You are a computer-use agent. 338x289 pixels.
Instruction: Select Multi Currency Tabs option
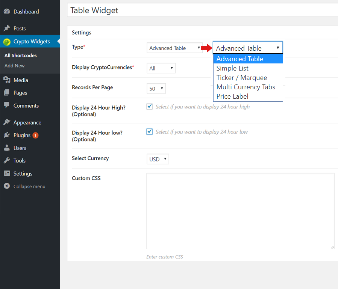(246, 87)
